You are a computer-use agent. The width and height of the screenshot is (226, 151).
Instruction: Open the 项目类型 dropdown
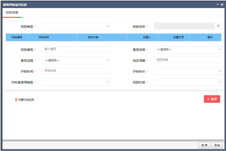point(76,26)
